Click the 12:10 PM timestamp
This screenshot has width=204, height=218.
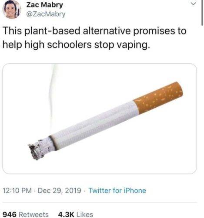coord(17,191)
